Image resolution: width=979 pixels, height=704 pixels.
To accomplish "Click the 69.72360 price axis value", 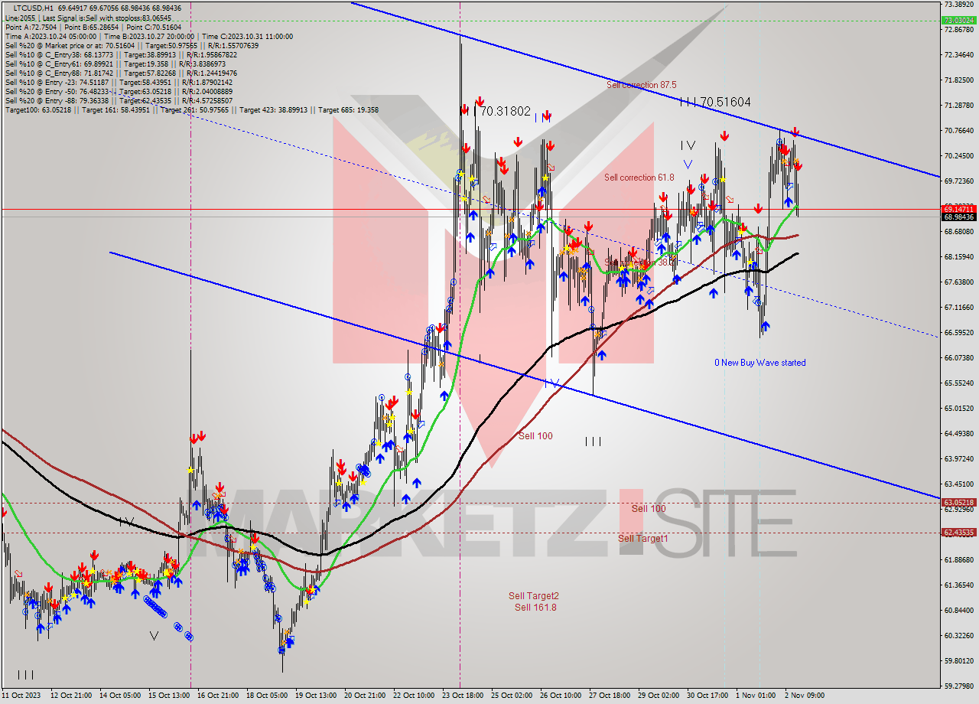I will pyautogui.click(x=959, y=181).
